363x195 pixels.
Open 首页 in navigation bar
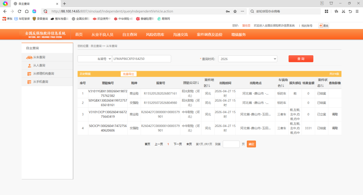(79, 34)
